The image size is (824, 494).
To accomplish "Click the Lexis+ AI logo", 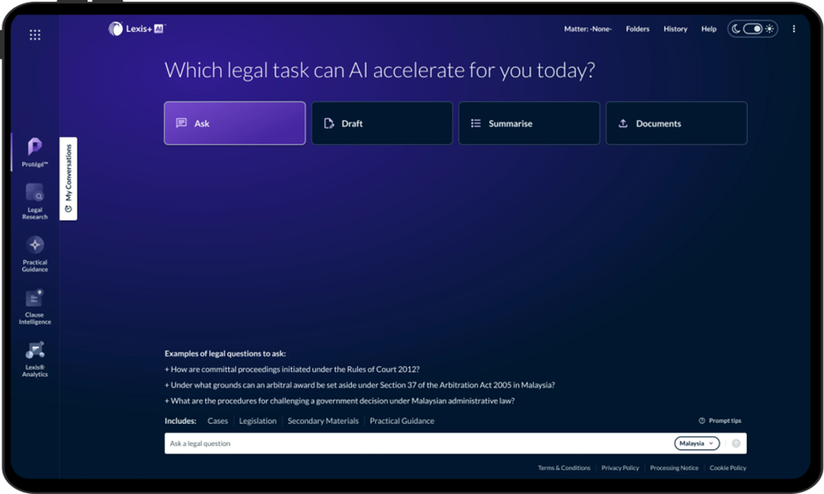I will point(137,29).
